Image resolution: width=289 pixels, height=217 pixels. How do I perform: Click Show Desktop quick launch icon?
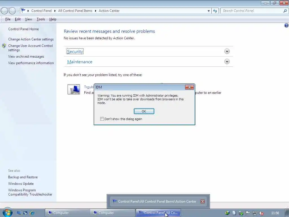coord(19,213)
